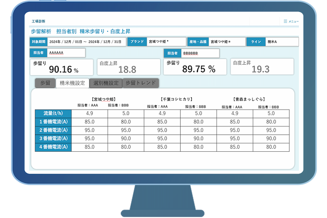Viewport: 327px width, 218px height.
Task: Select the 歩留り 90.16% card
Action: (62, 67)
